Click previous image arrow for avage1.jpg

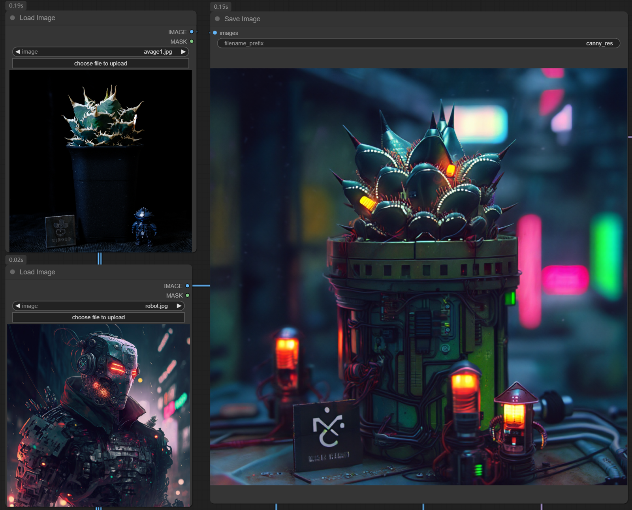coord(18,52)
